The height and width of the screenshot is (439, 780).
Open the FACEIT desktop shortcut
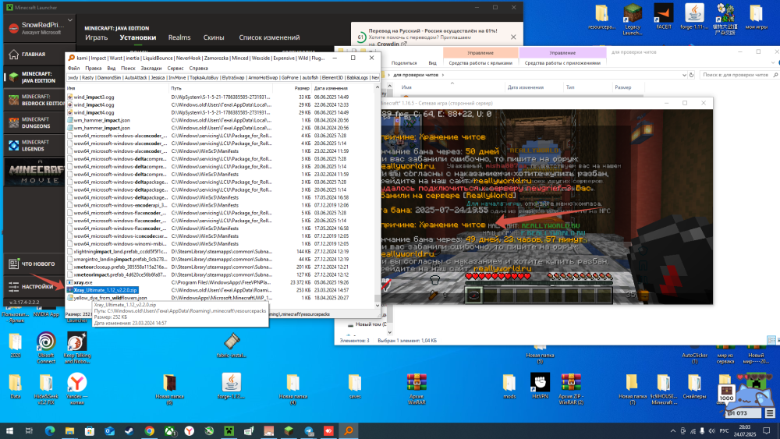(664, 17)
